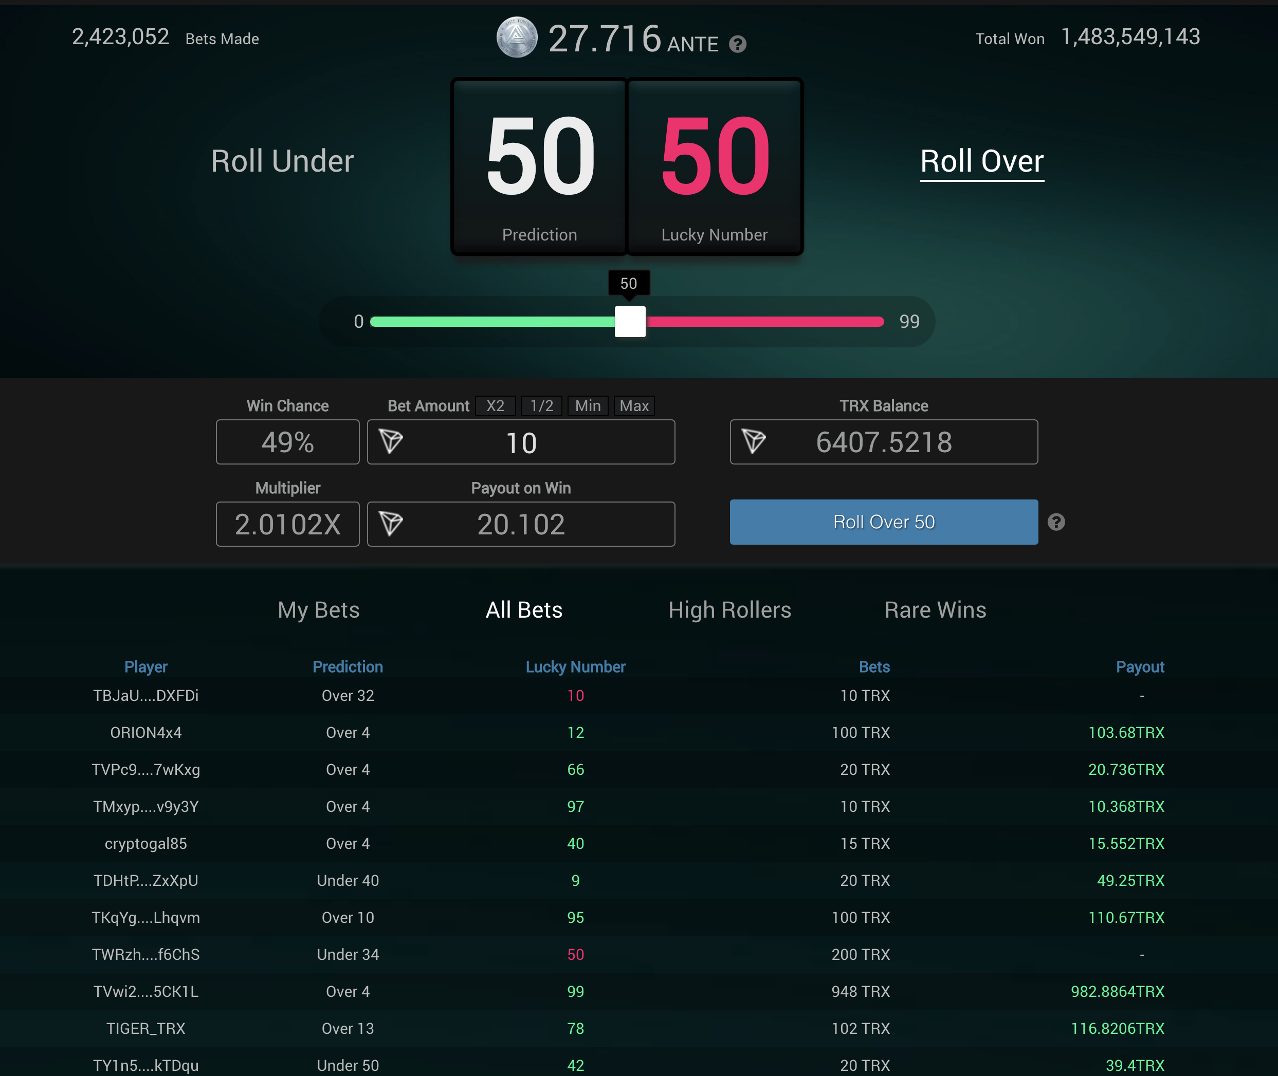The image size is (1278, 1076).
Task: Double the bet with X2
Action: [495, 405]
